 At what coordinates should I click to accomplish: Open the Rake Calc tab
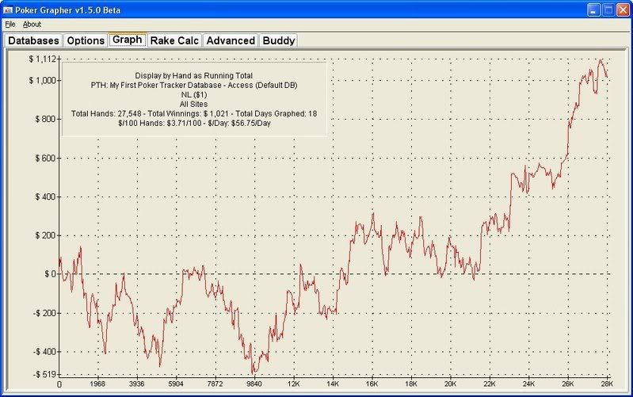[174, 40]
